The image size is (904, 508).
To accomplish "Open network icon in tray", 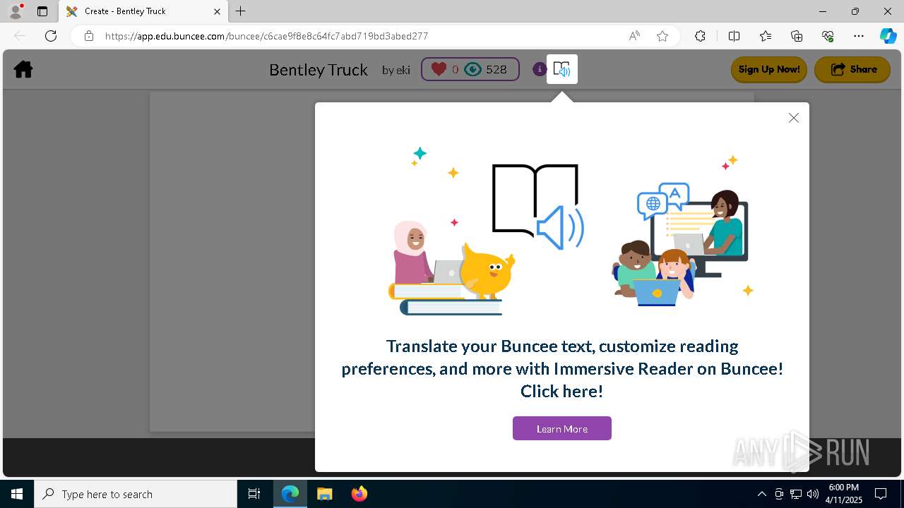I will (796, 494).
